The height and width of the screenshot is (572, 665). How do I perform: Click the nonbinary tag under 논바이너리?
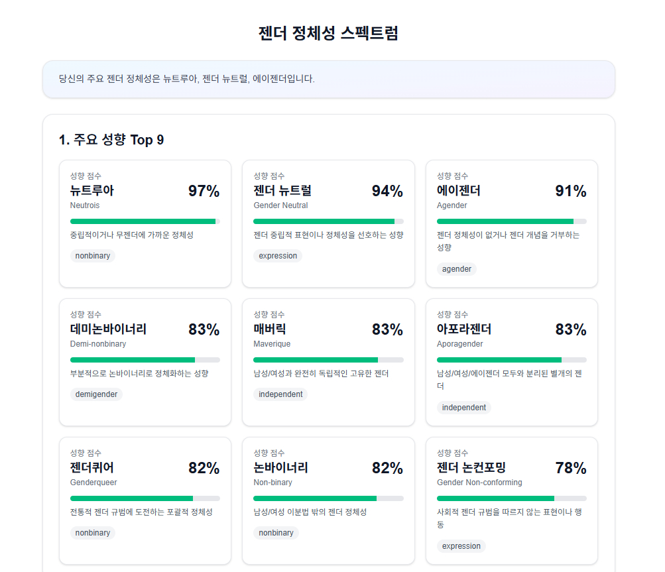pos(276,533)
